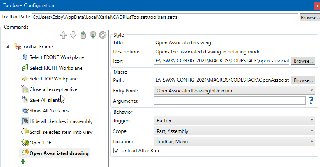Select 'Select TOP Workplane' tree label
Viewport: 320px width, 167px height.
(53, 79)
